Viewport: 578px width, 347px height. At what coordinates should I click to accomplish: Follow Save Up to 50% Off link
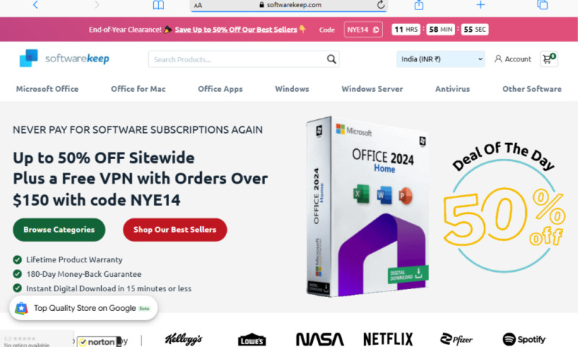click(x=236, y=30)
